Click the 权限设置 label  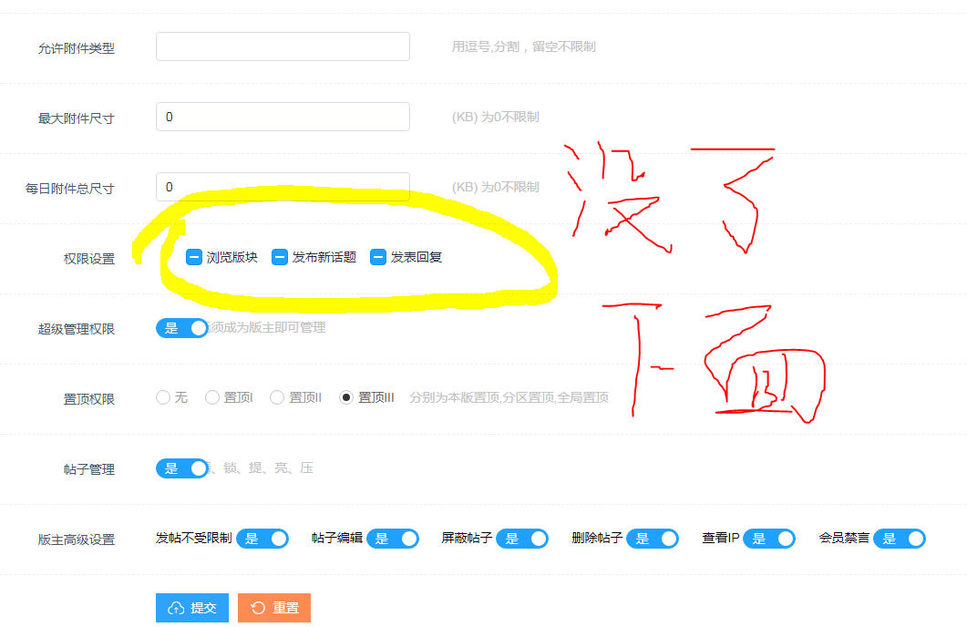click(x=89, y=259)
